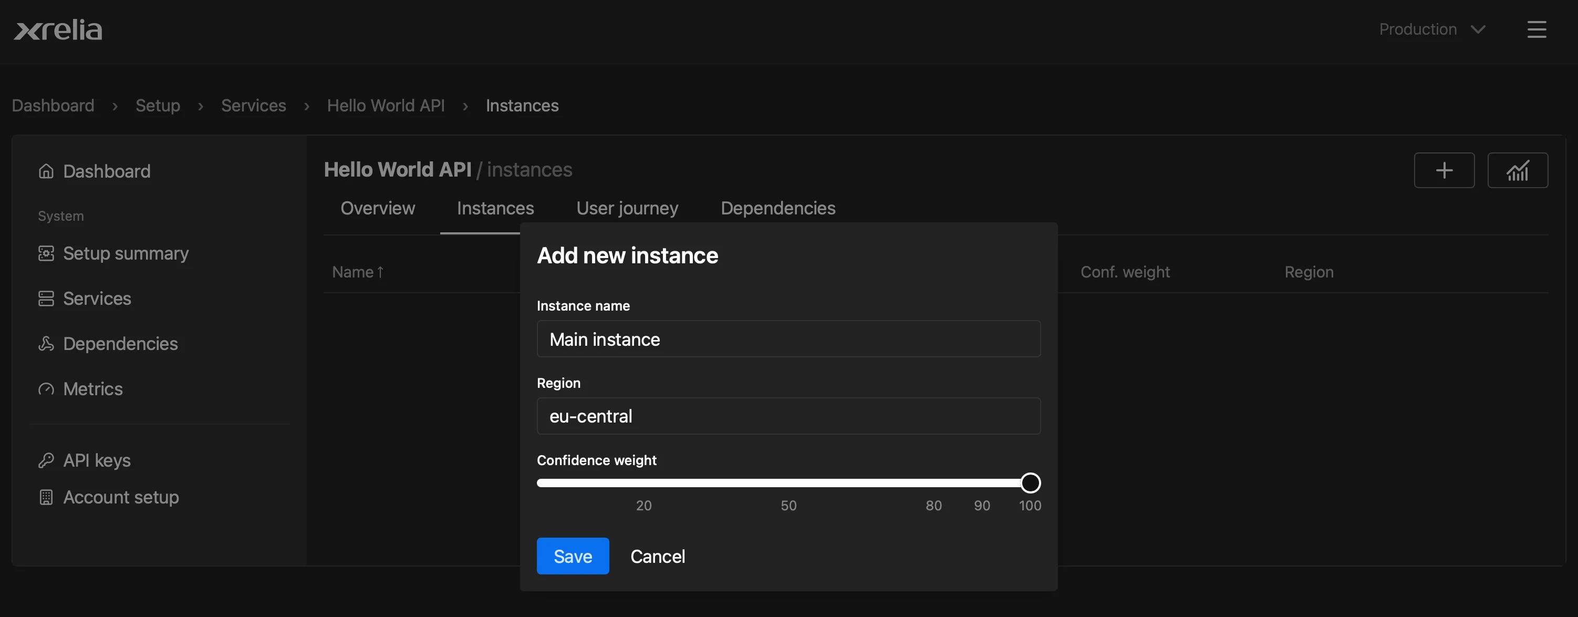Save the new instance
The image size is (1578, 617).
pyautogui.click(x=573, y=556)
